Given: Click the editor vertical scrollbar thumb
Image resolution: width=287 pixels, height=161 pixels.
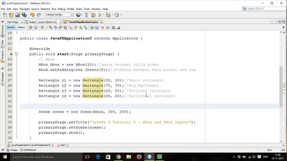Looking at the screenshot, I should [281, 87].
